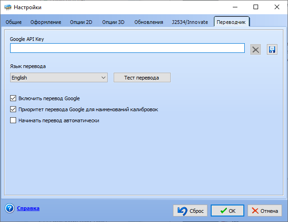Open the "Опции 2D" tab
Viewport: 288px width, 222px height.
click(81, 22)
